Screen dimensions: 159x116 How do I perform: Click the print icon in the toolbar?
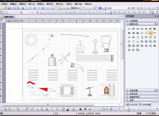pos(14,8)
